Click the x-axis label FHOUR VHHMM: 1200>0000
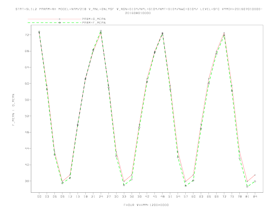 tap(146, 205)
